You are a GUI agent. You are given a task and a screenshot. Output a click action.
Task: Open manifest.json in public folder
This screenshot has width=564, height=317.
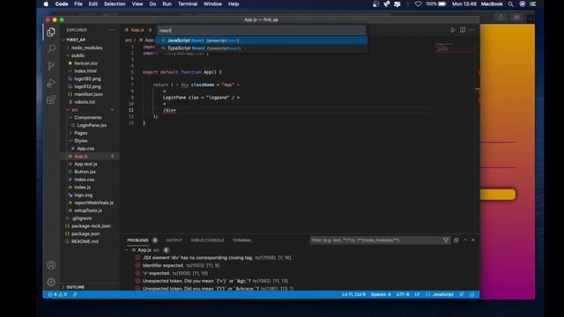tap(88, 94)
